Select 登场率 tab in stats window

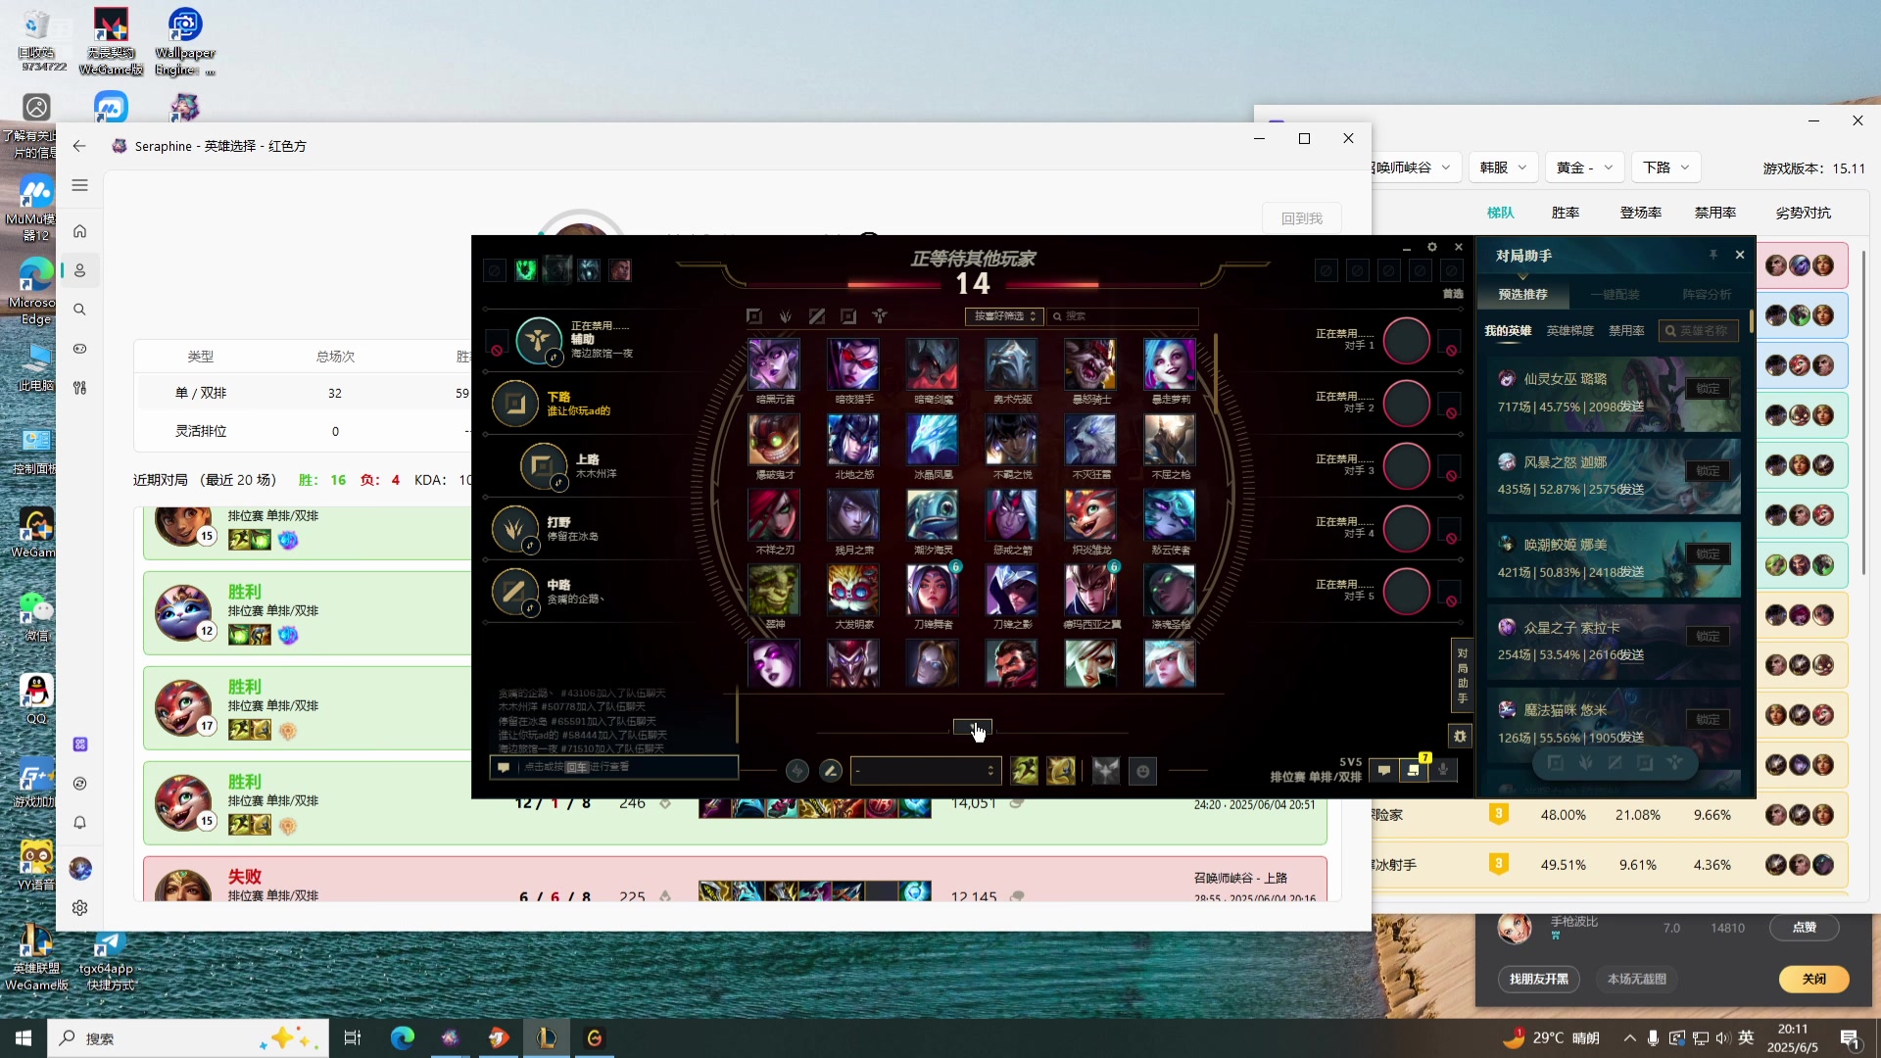[1640, 213]
